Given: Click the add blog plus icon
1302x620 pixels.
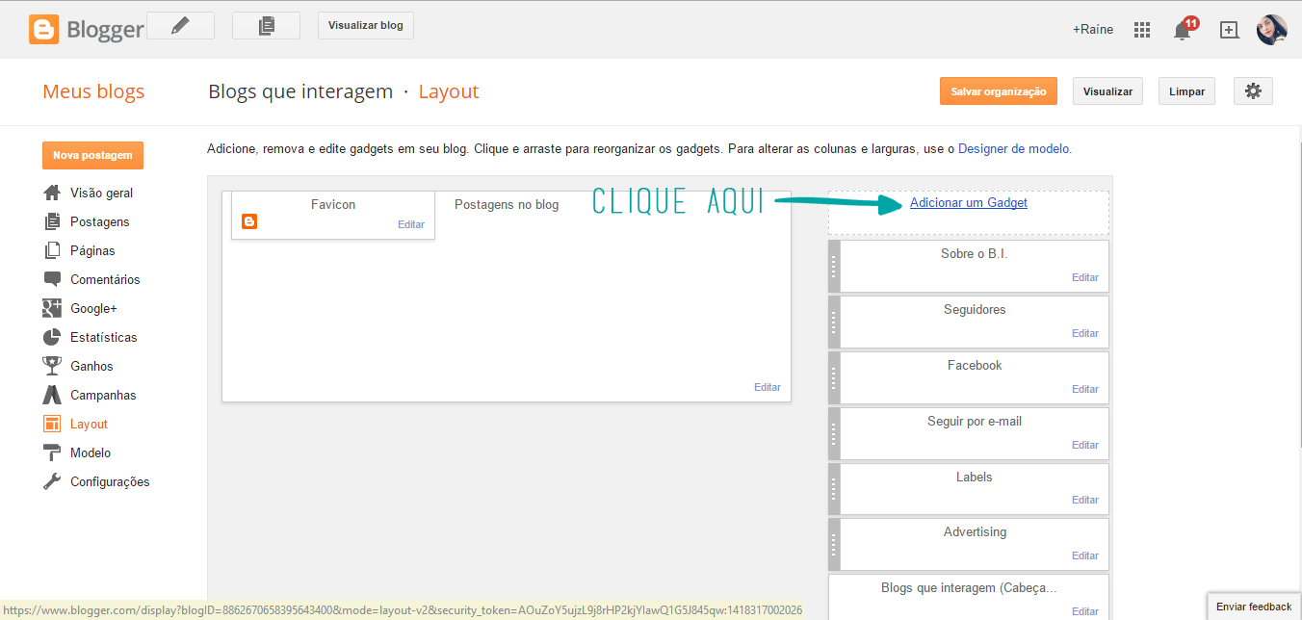Looking at the screenshot, I should point(1229,29).
